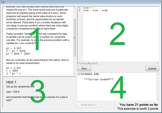Click 'You have 21 points so far' text
The image size is (162, 113).
[139, 105]
